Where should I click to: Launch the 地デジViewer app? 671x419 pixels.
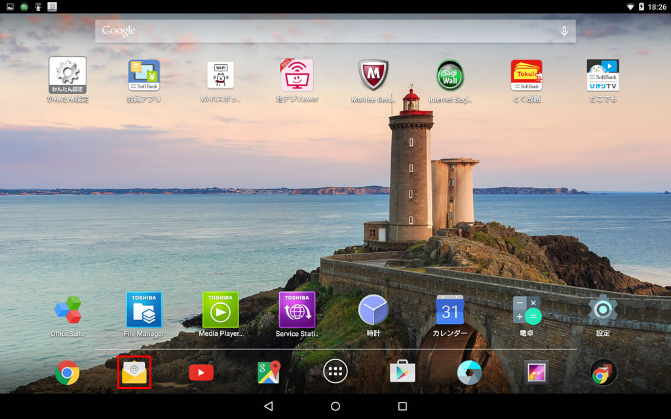point(297,75)
